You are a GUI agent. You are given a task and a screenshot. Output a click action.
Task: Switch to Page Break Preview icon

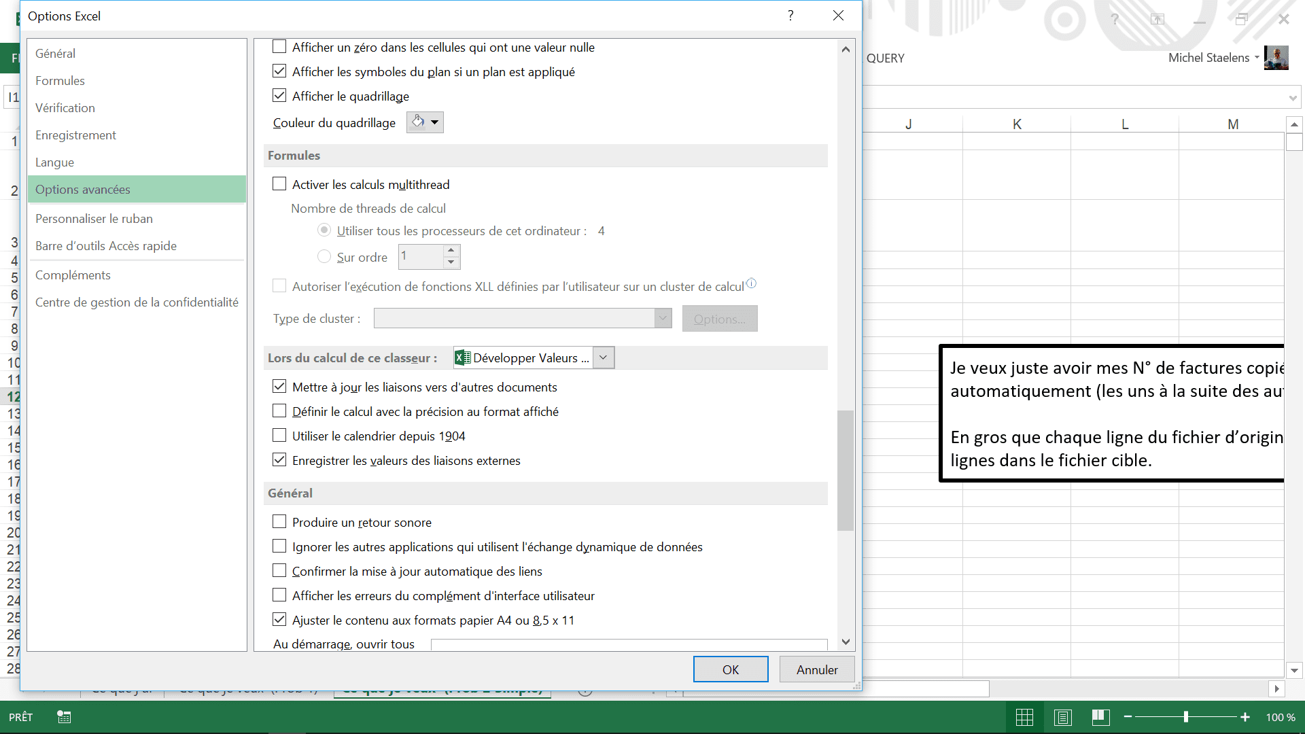coord(1100,717)
